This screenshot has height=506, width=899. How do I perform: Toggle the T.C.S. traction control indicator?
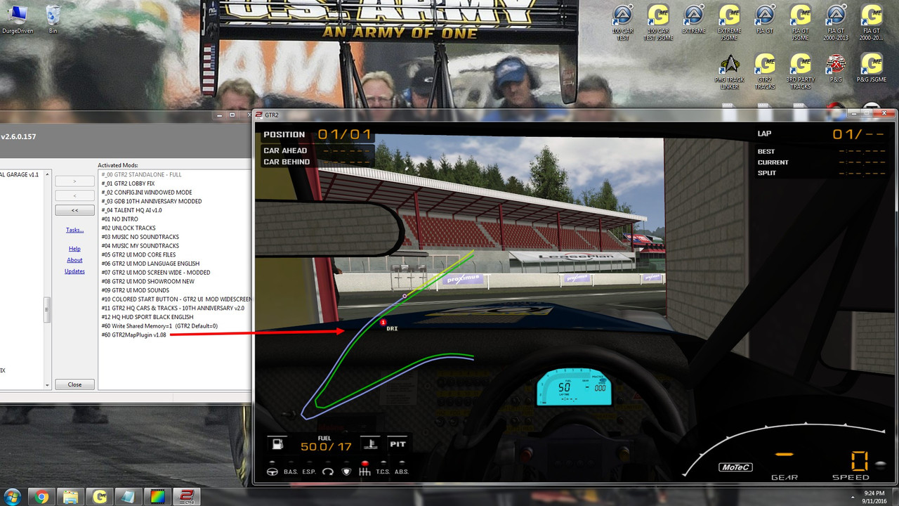pyautogui.click(x=383, y=472)
